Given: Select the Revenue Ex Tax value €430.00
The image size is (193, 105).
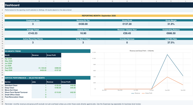Looking at the screenshot, I should click(x=83, y=24).
